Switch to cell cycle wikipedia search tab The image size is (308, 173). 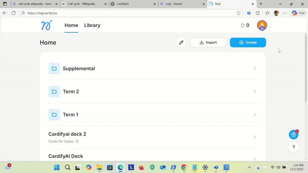pyautogui.click(x=35, y=4)
